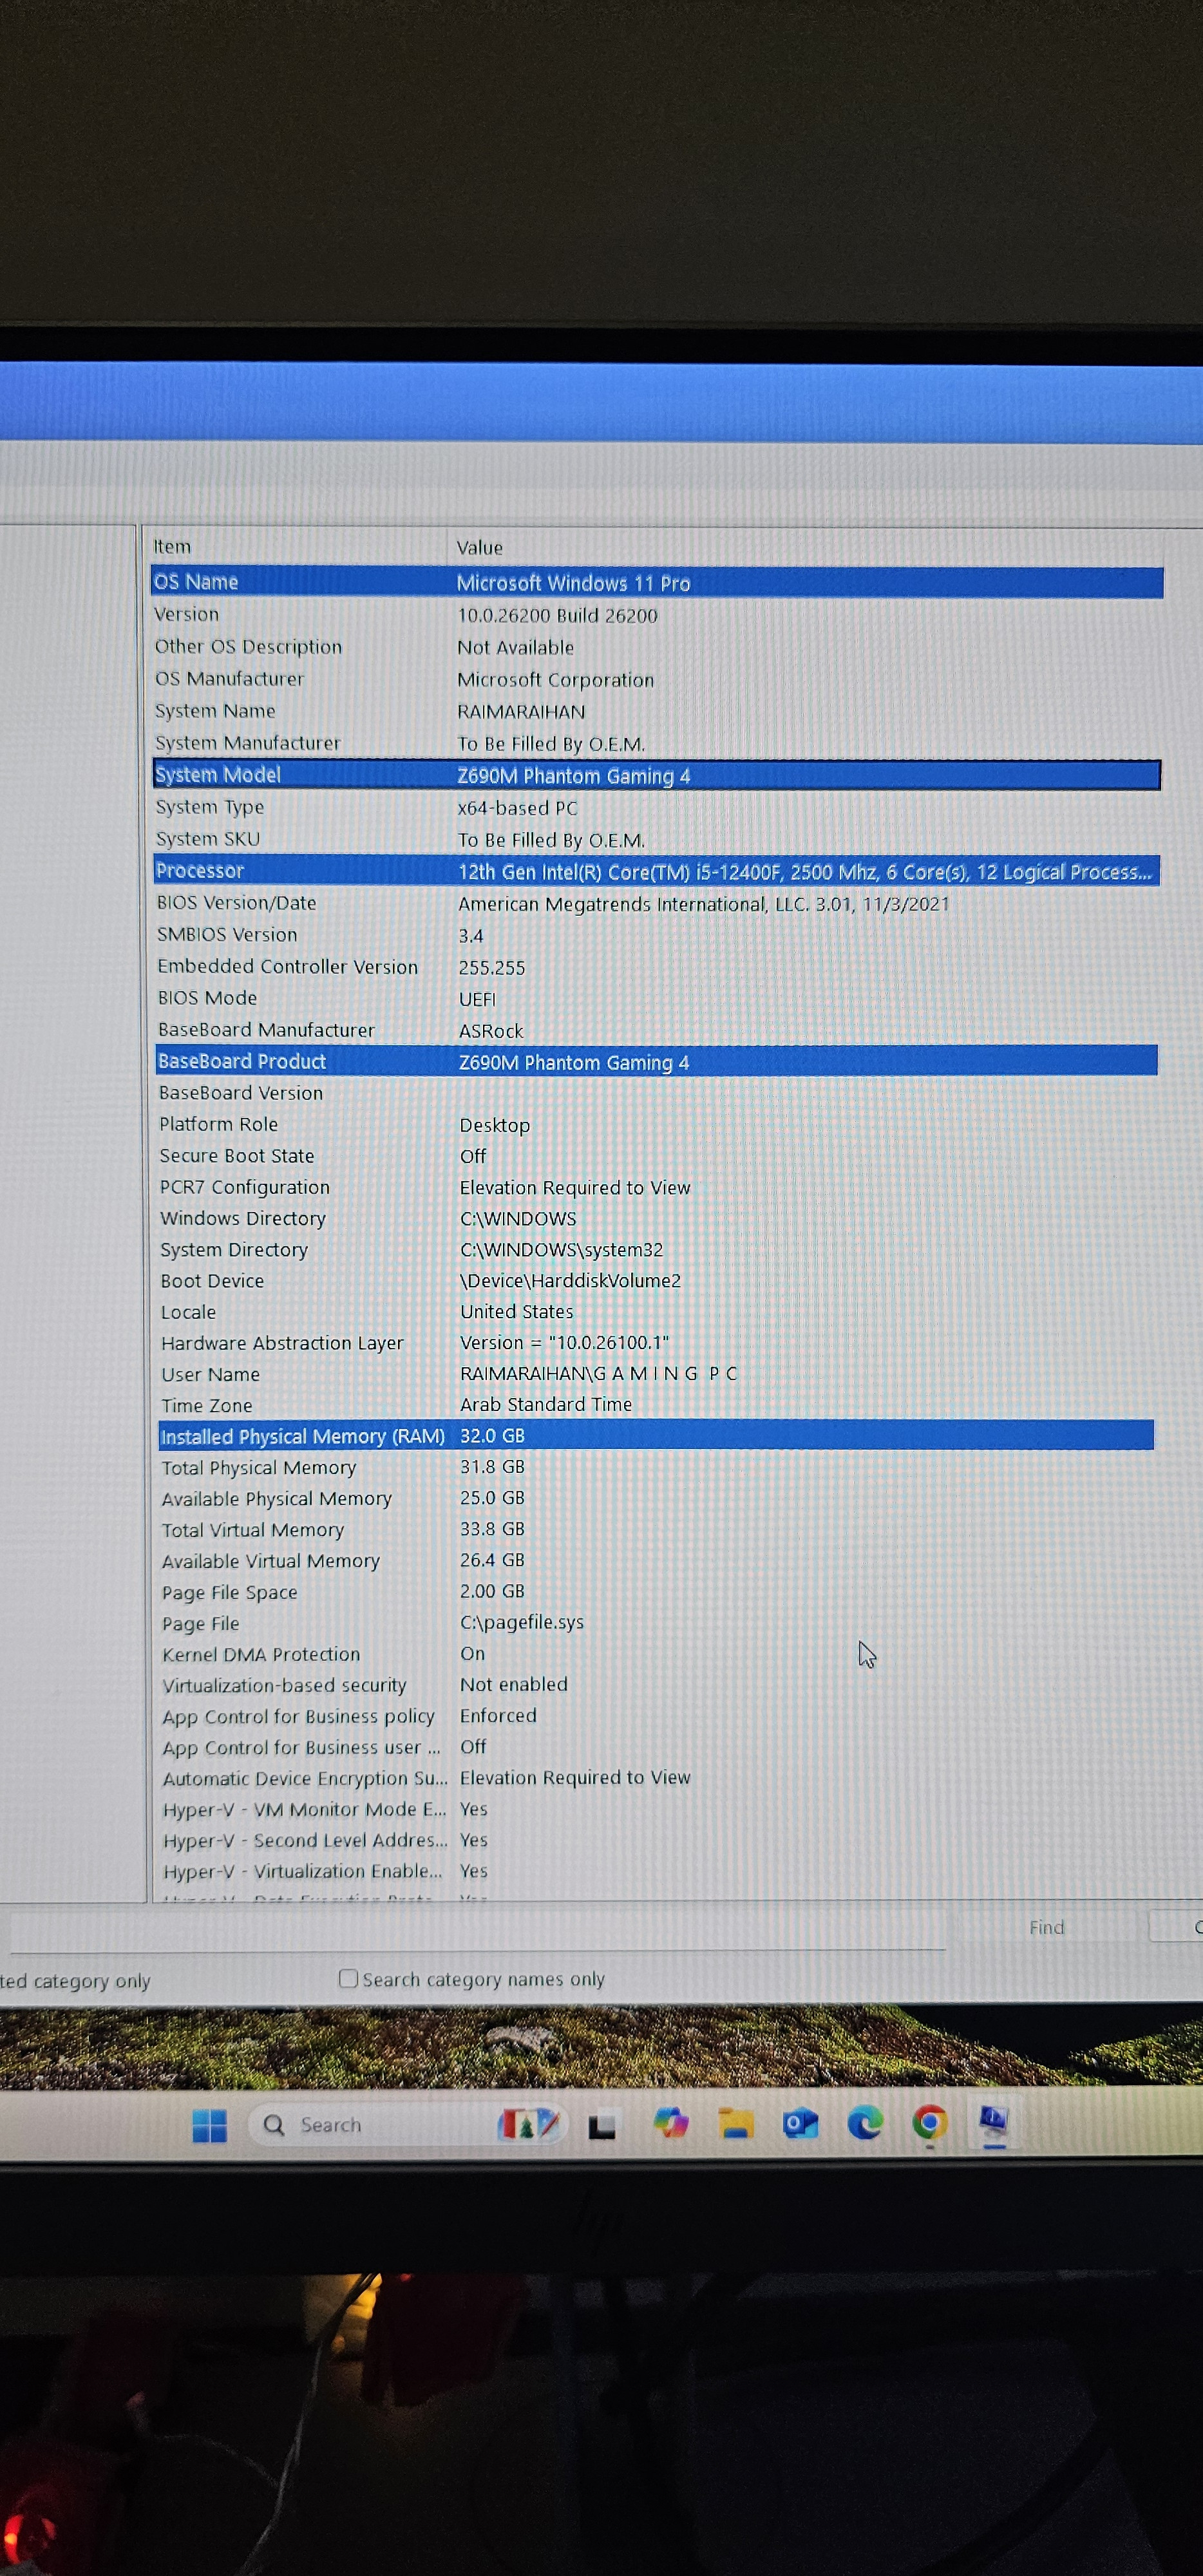Select the System Manufacturer row
Viewport: 1203px width, 2576px height.
click(657, 743)
